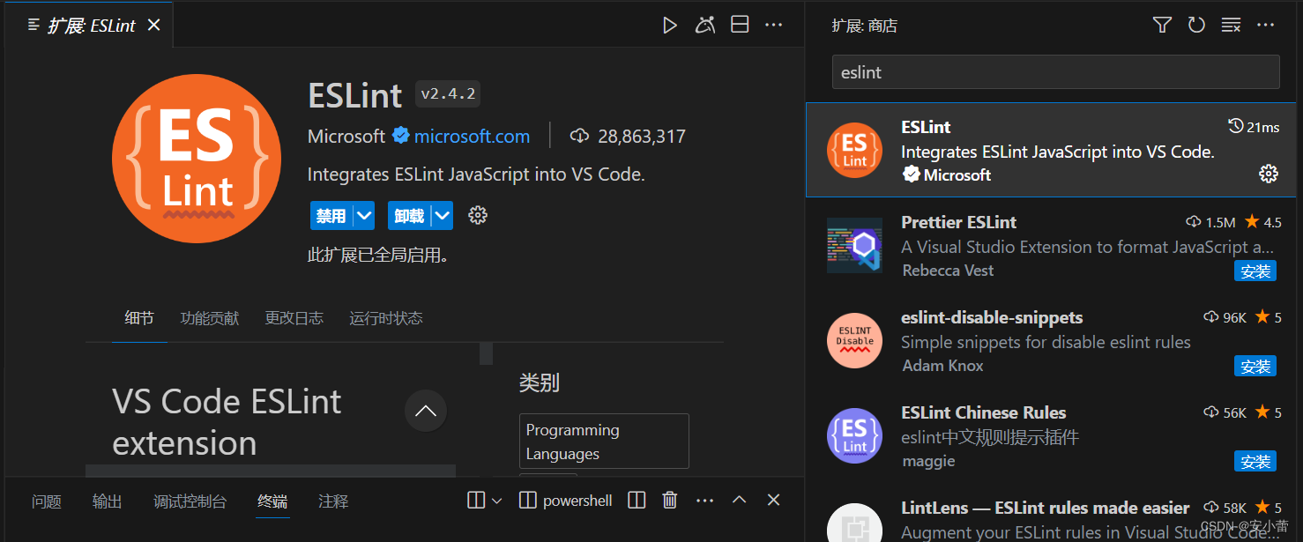
Task: Click the download count cloud icon
Action: point(579,137)
